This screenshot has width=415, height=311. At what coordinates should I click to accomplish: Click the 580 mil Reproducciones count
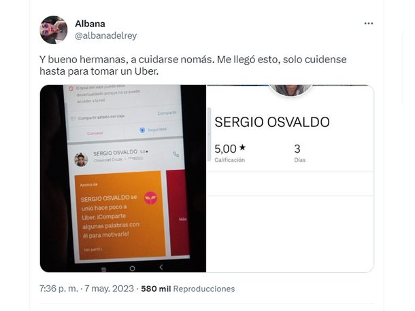pyautogui.click(x=188, y=289)
